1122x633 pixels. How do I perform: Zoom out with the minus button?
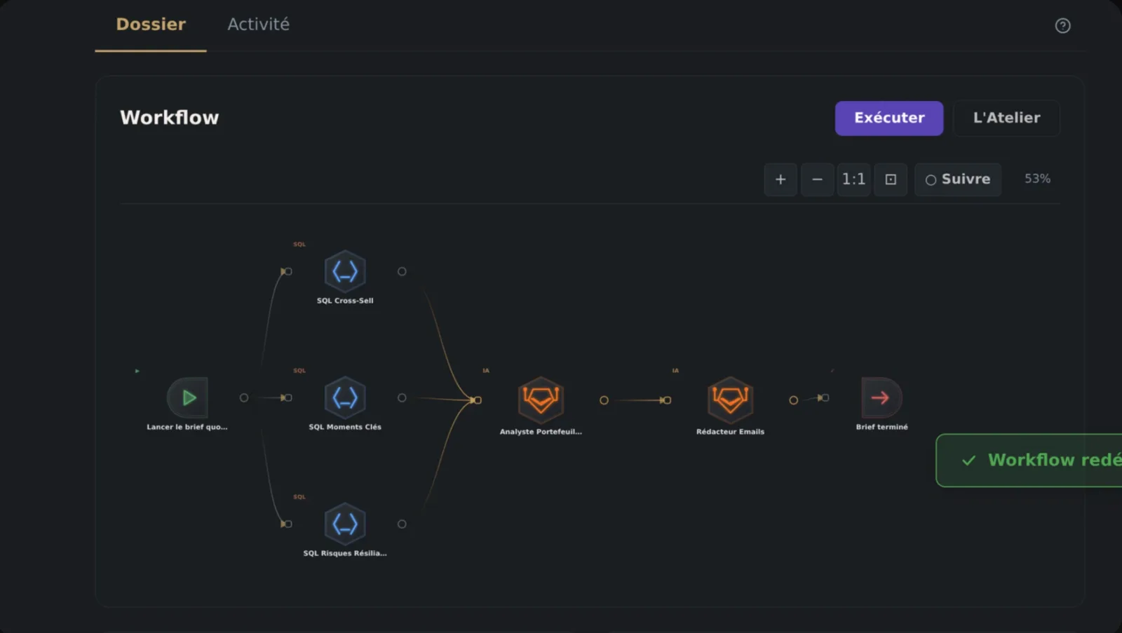[x=817, y=179]
